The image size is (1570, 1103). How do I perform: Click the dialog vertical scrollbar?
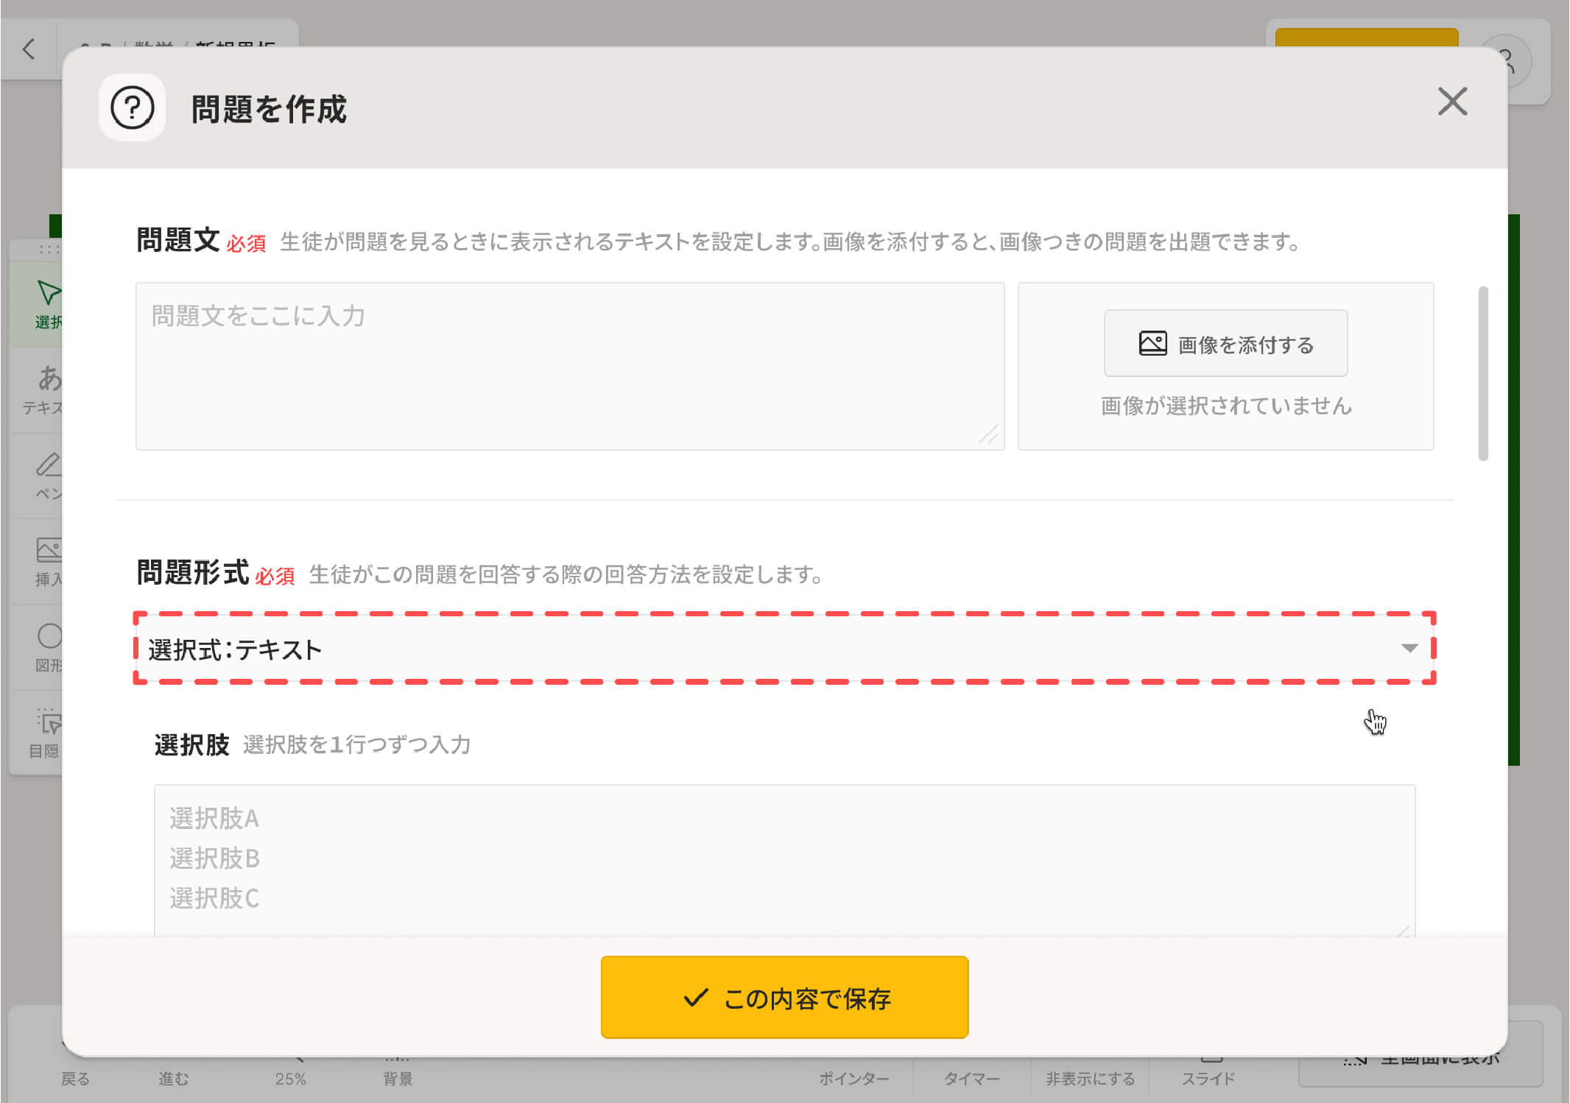[x=1482, y=373]
